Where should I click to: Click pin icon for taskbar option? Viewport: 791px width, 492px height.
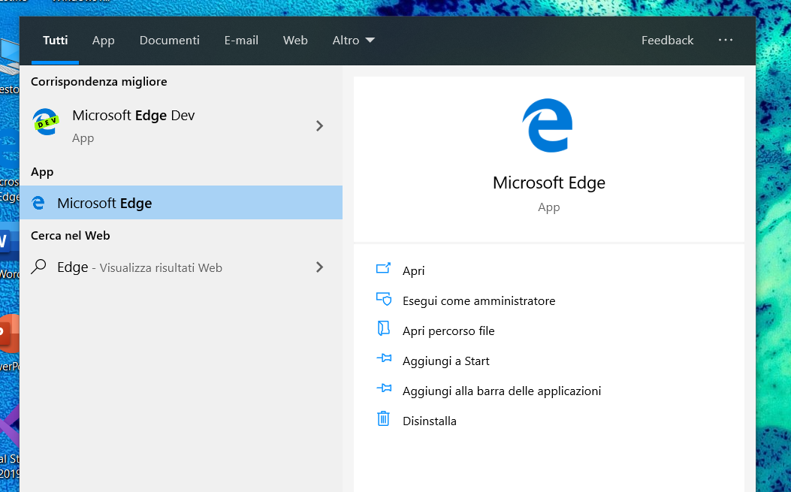coord(384,388)
